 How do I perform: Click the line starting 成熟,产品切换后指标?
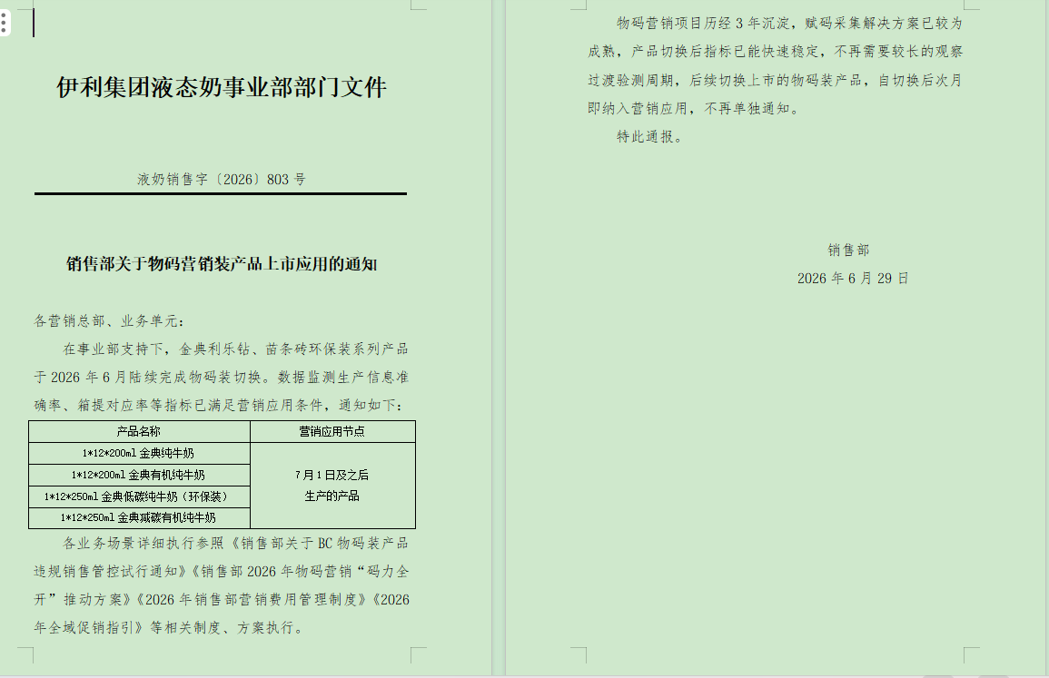point(776,52)
